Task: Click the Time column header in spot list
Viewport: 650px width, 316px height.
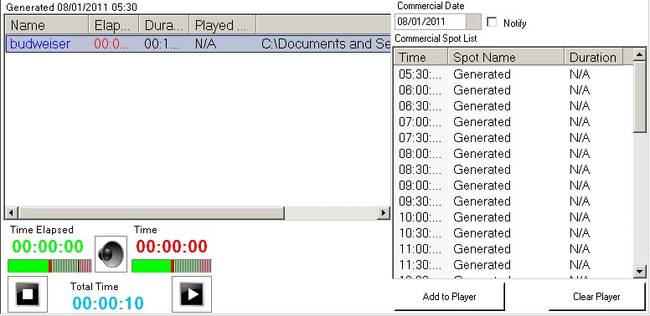Action: [420, 57]
